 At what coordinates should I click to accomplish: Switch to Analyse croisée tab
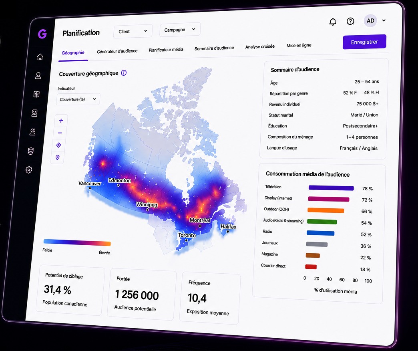point(260,46)
